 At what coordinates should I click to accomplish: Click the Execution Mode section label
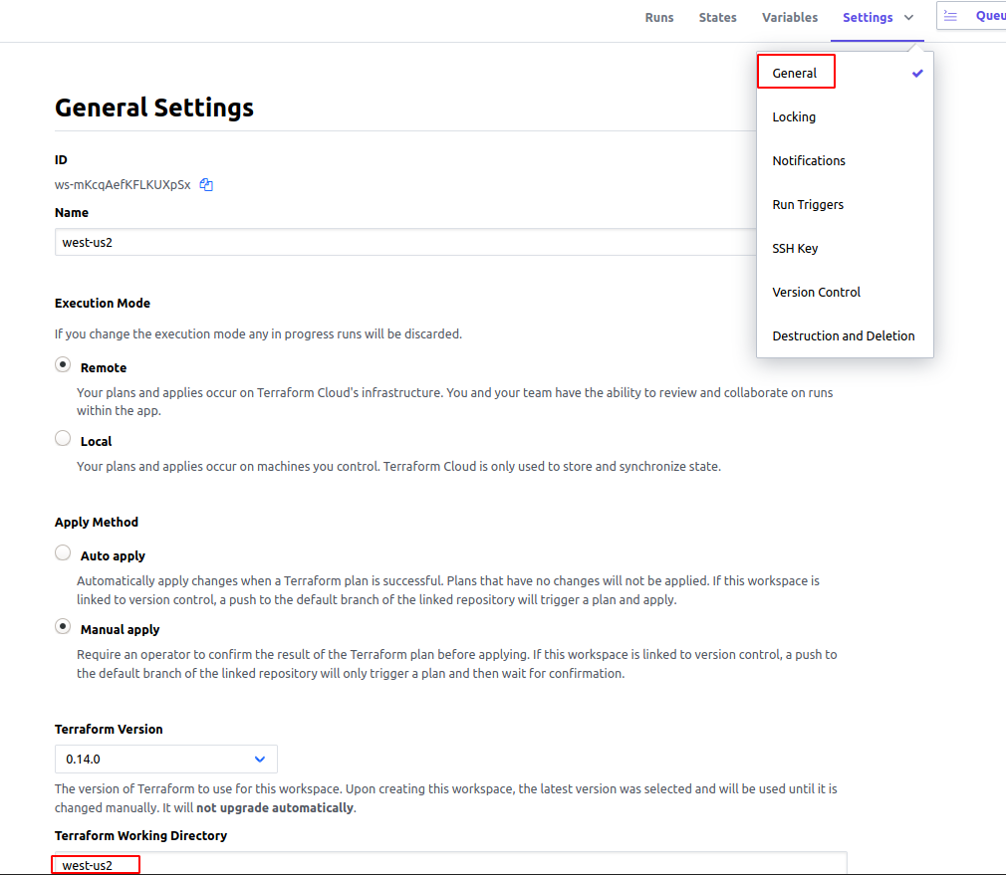102,304
